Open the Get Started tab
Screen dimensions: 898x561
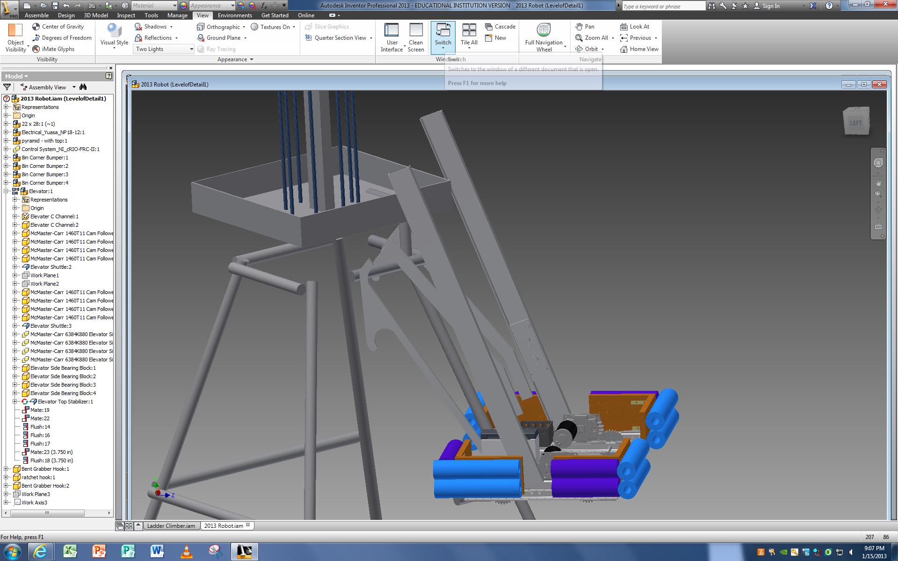click(x=275, y=15)
